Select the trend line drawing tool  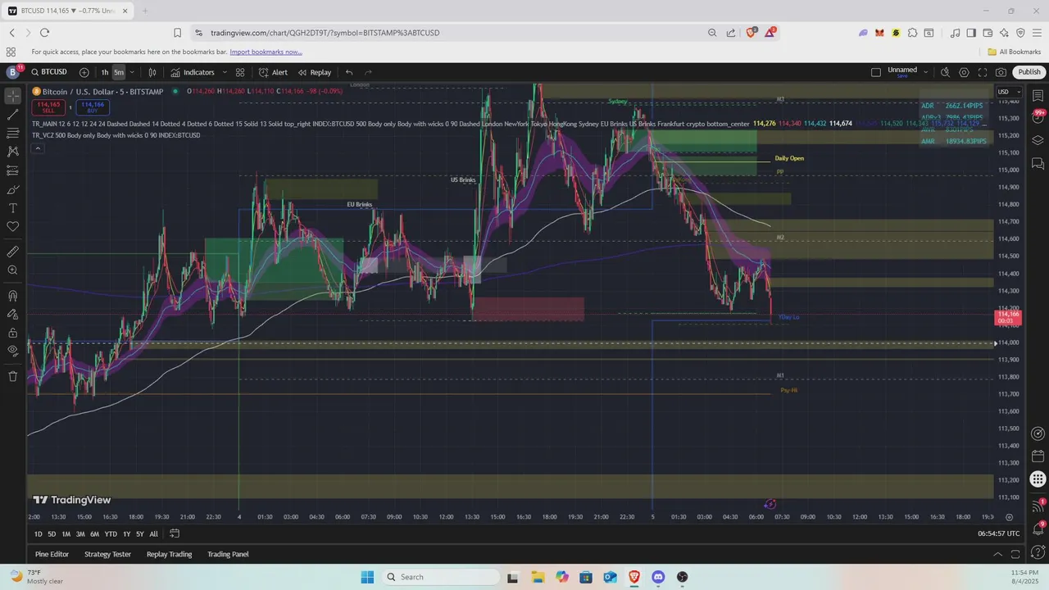pyautogui.click(x=12, y=114)
